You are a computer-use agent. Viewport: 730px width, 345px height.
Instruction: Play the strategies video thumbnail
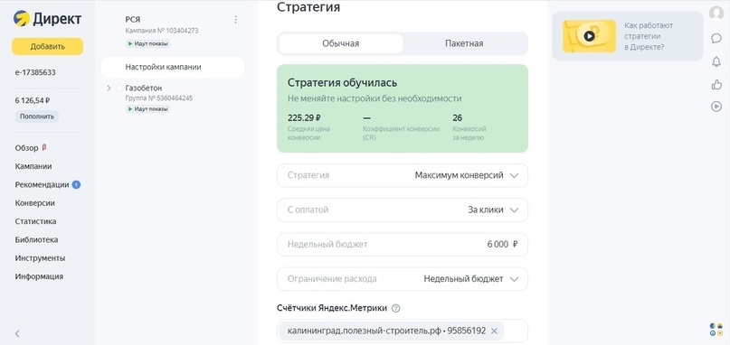click(x=590, y=36)
